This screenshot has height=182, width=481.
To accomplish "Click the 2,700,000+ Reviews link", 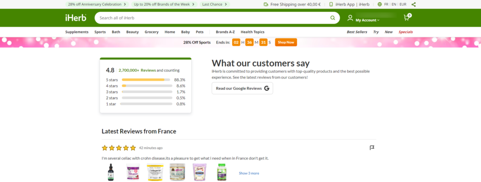I will point(137,70).
